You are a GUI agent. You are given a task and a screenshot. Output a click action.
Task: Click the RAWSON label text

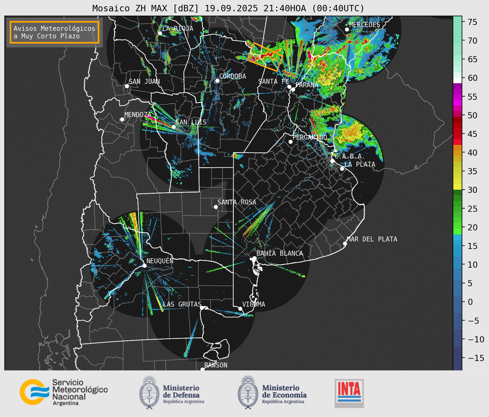pyautogui.click(x=216, y=365)
